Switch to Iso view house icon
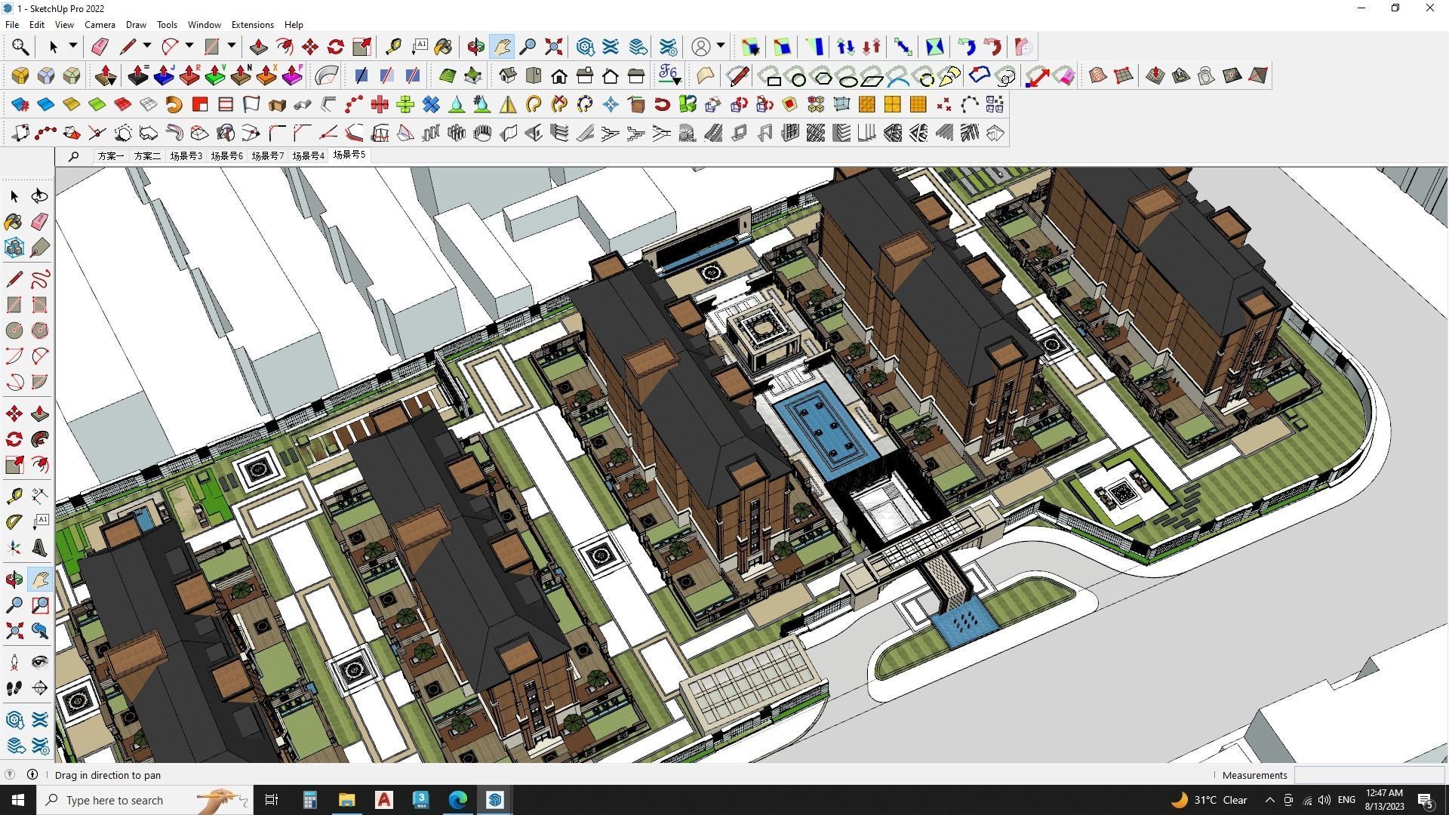The image size is (1449, 815). coord(508,75)
